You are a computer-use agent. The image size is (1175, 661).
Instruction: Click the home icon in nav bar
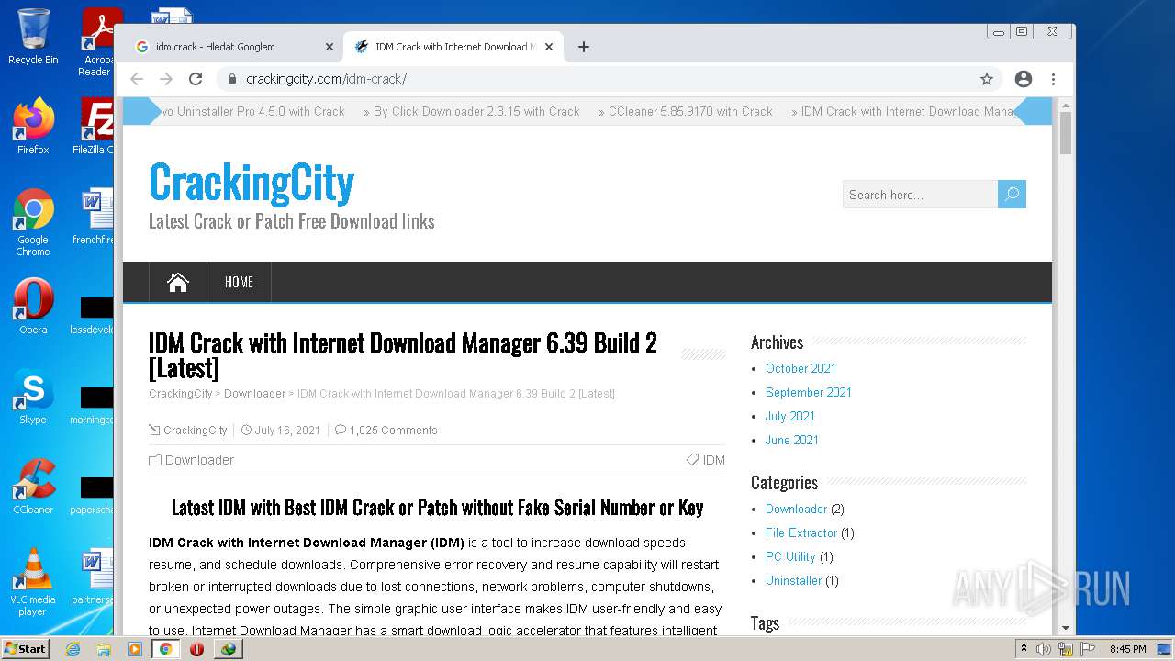coord(178,282)
